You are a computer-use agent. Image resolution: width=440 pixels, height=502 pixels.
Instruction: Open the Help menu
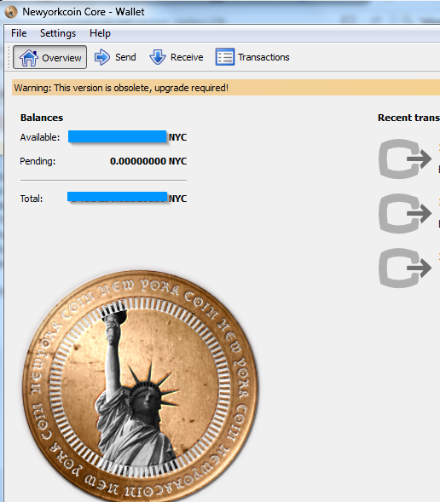[100, 33]
